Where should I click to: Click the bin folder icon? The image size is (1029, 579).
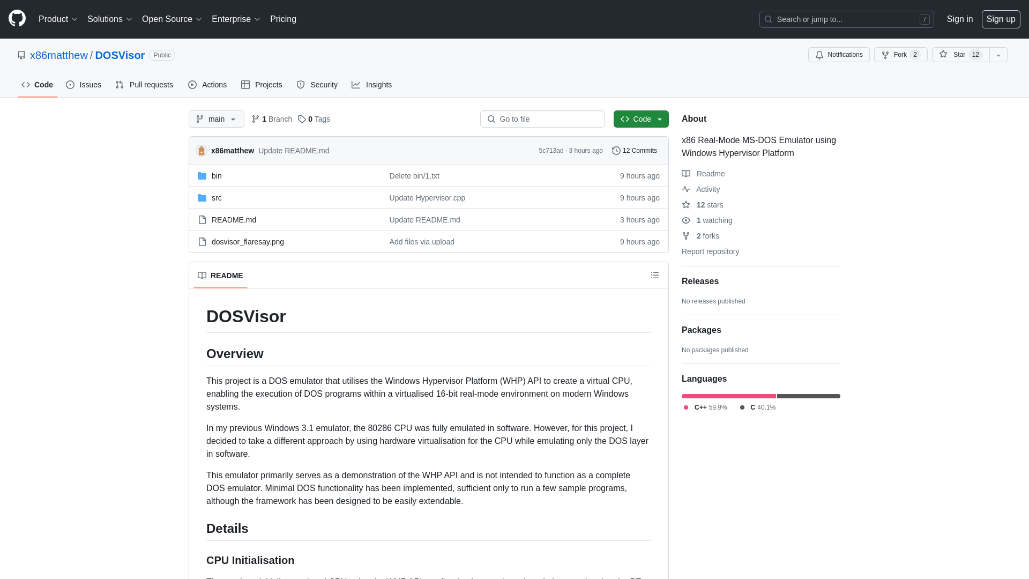(x=202, y=176)
